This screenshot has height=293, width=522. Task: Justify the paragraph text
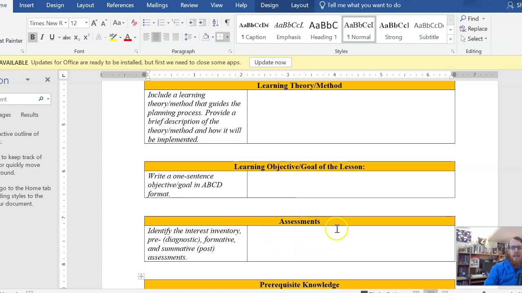click(x=176, y=37)
